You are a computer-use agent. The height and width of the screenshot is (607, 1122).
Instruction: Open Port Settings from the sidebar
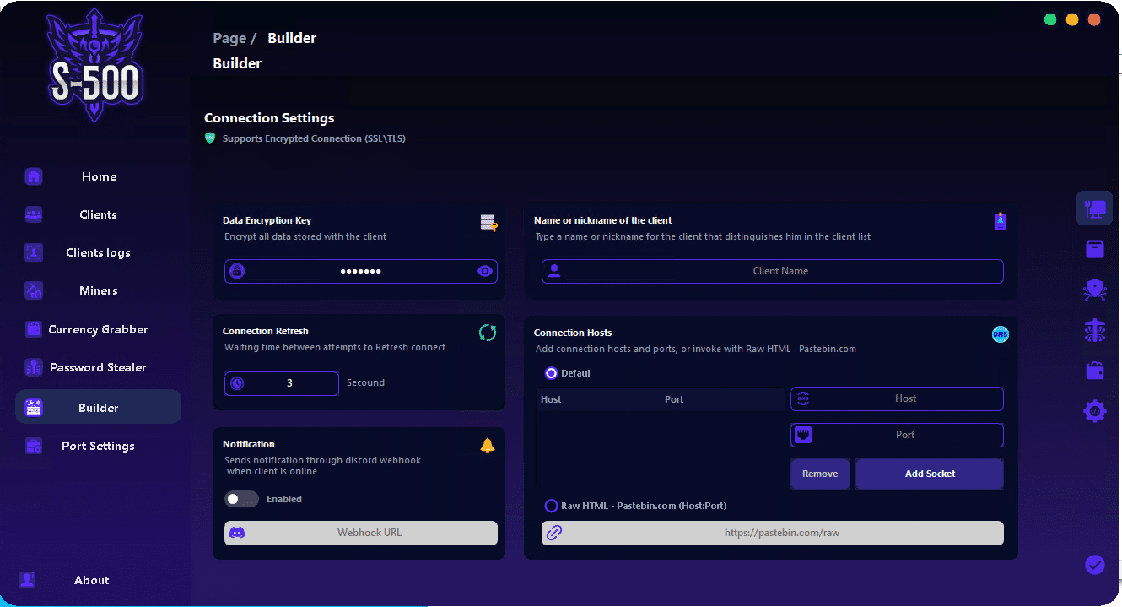point(99,446)
